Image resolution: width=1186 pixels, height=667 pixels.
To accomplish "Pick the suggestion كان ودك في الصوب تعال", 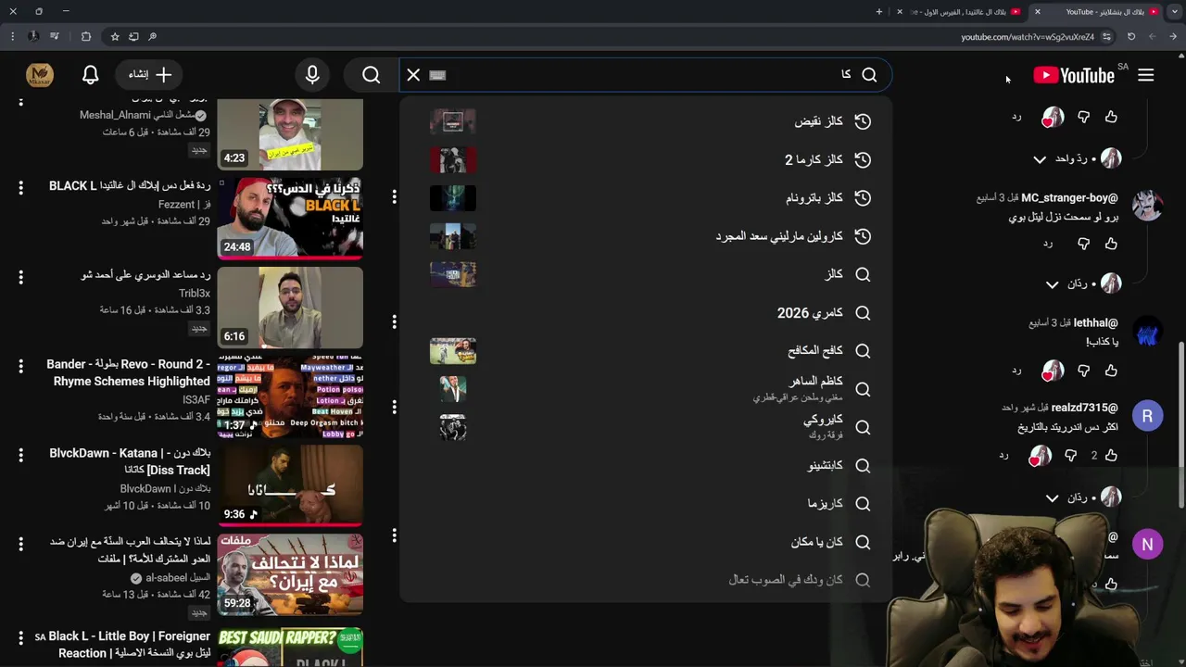I will [646, 580].
